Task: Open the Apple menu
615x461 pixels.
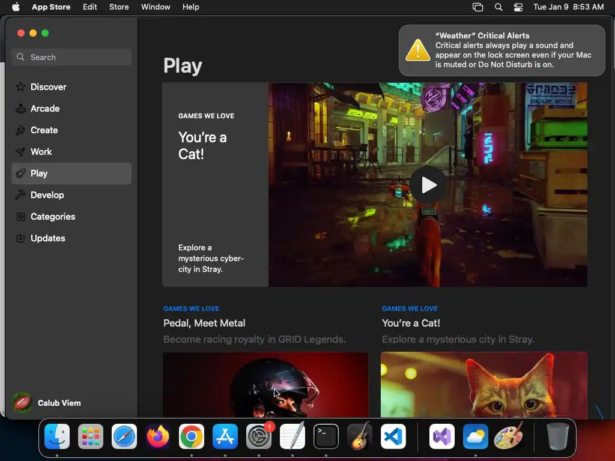Action: pyautogui.click(x=16, y=7)
